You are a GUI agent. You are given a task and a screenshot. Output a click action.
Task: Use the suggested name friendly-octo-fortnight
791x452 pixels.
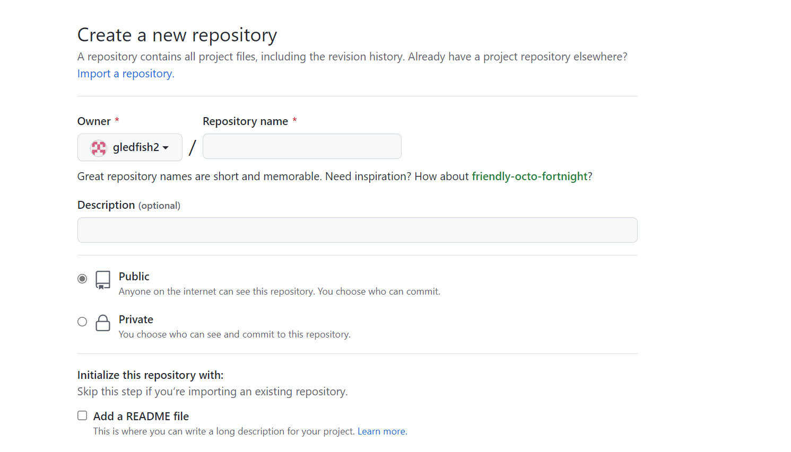click(529, 176)
